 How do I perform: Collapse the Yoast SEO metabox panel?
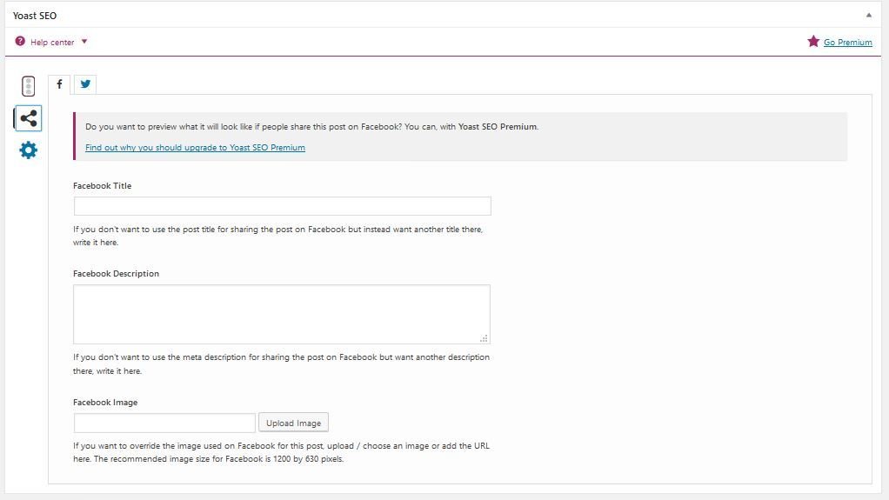click(869, 16)
